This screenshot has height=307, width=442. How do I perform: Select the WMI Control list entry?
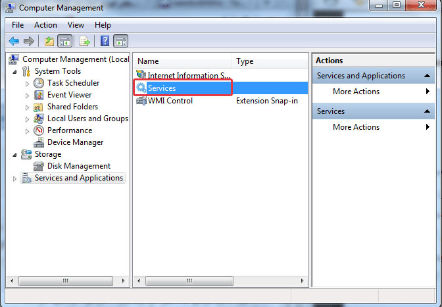(170, 101)
